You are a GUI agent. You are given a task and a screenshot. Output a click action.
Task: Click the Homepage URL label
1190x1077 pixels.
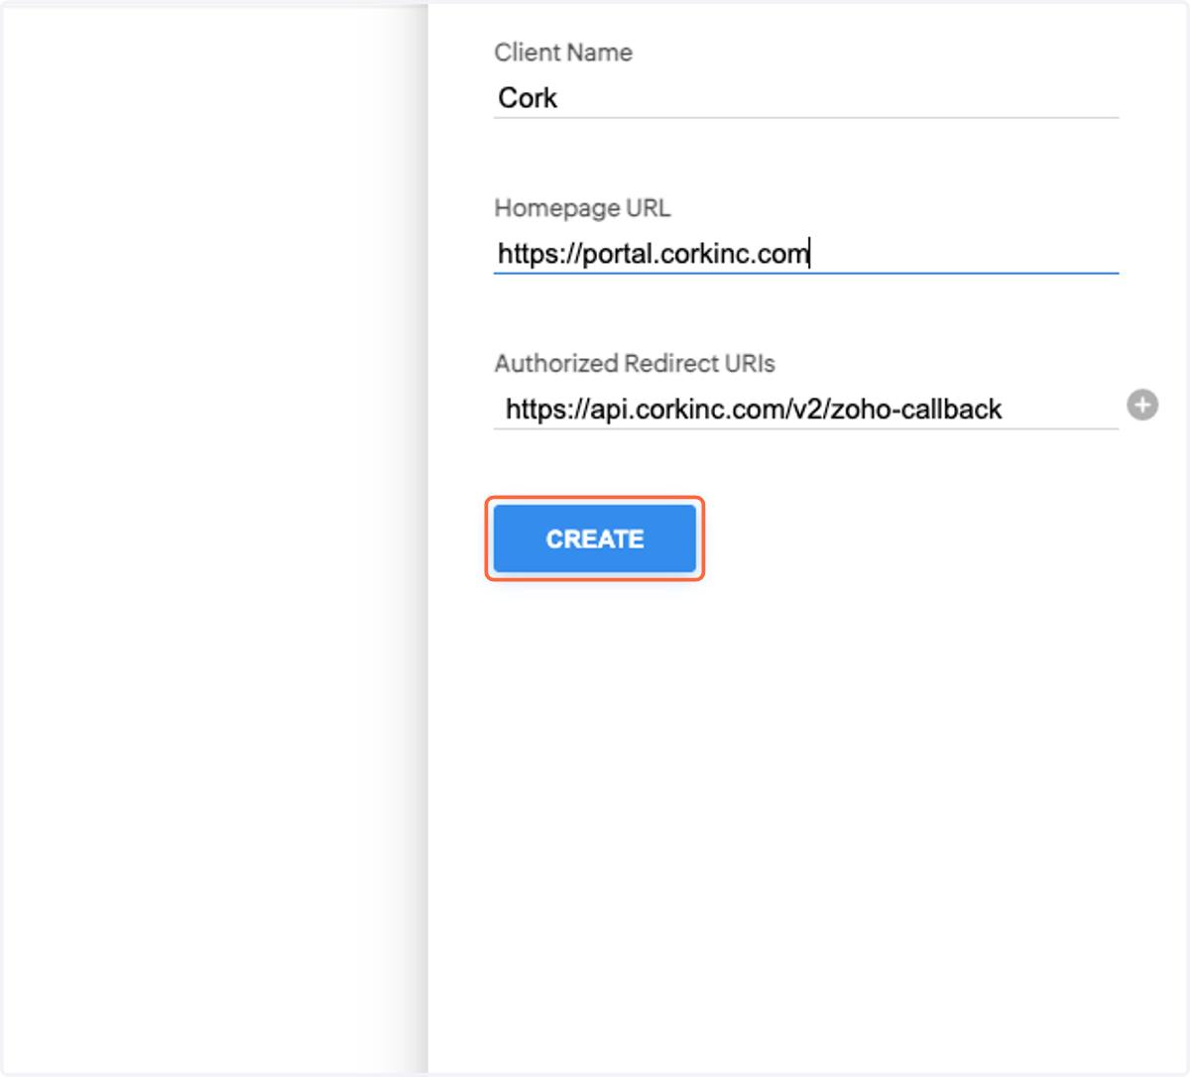(x=582, y=208)
